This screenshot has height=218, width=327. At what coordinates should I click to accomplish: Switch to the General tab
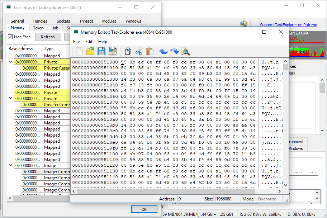point(17,21)
